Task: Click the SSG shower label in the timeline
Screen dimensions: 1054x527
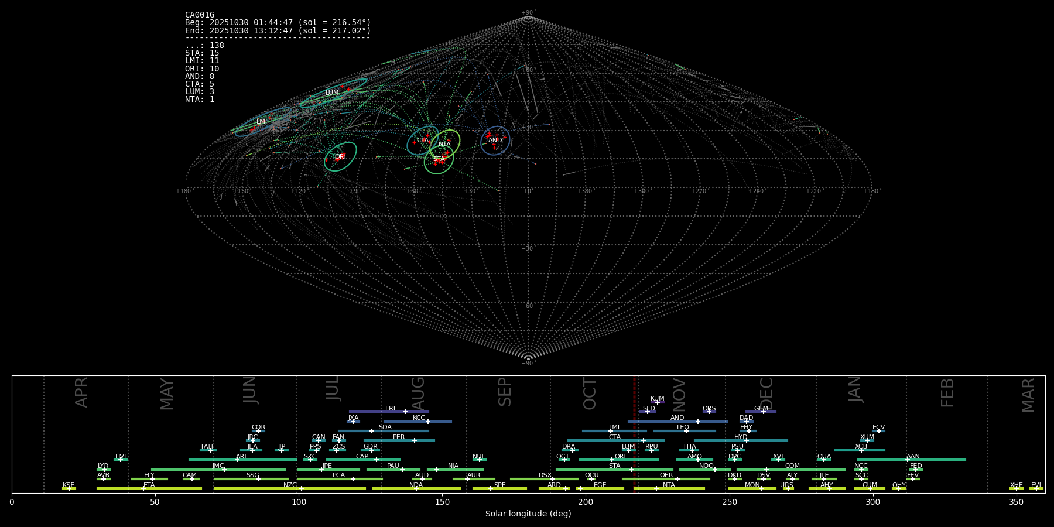Action: [252, 475]
